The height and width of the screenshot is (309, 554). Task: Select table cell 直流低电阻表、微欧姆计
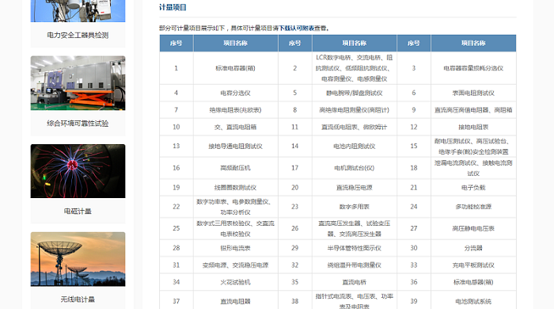pos(355,127)
